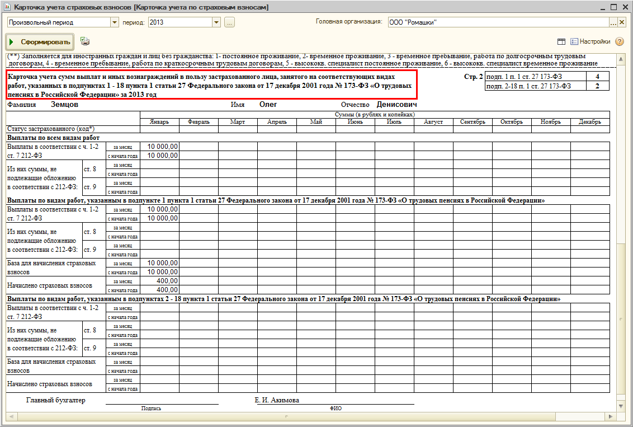Image resolution: width=633 pixels, height=427 pixels.
Task: Click the Сформировать button
Action: (x=40, y=42)
